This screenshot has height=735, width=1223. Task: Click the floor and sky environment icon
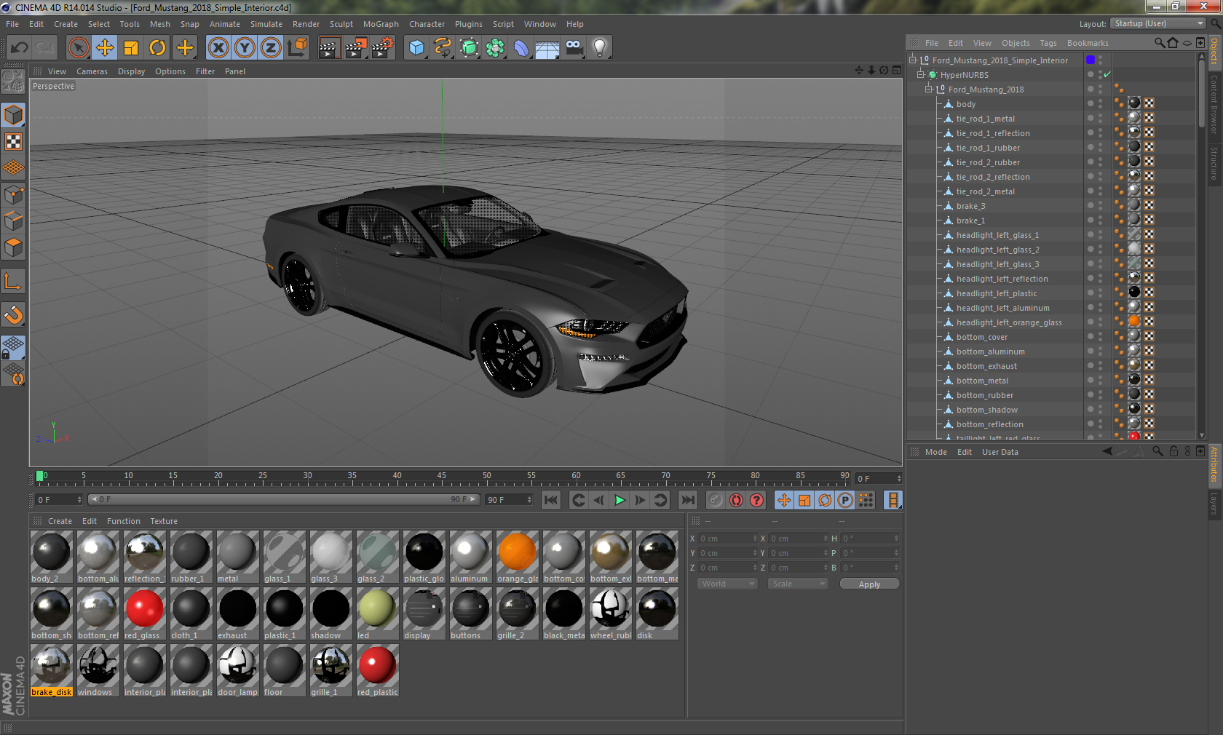547,48
